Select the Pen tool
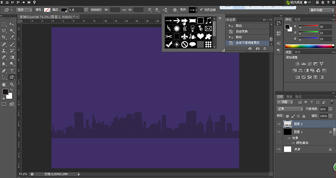This screenshot has height=178, width=336. [4, 71]
